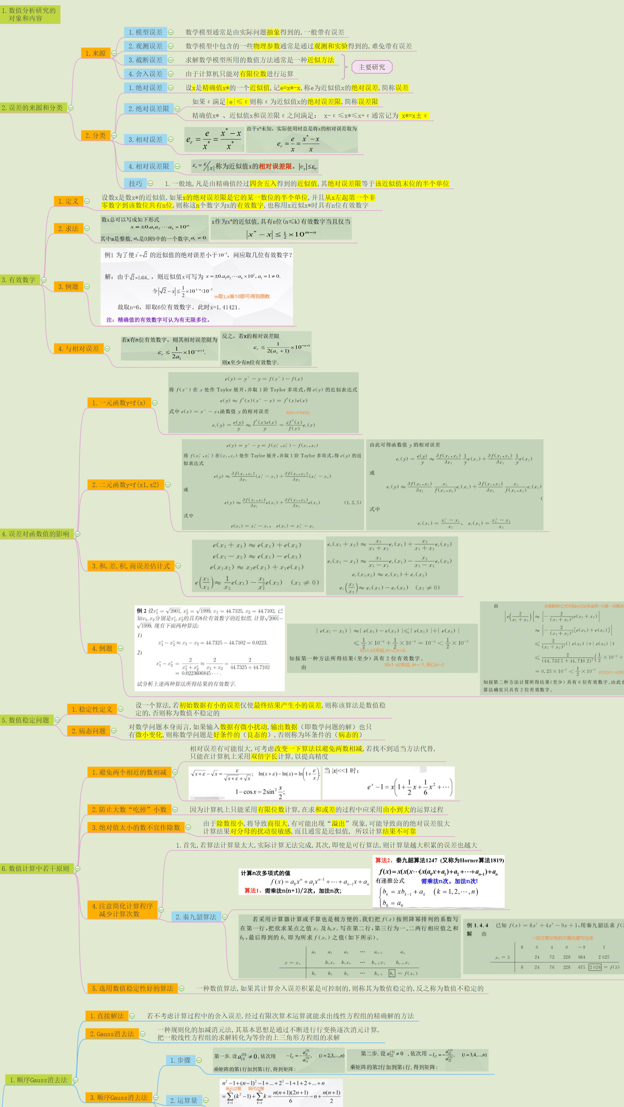Viewport: 624px width, 1107px height.
Task: Collapse toggle beside '3. 有效数字'
Action: (x=43, y=280)
